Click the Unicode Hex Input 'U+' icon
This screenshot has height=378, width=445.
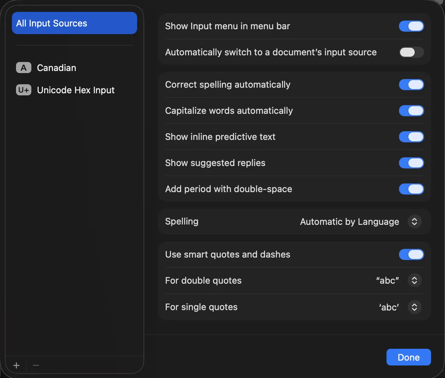(x=24, y=90)
